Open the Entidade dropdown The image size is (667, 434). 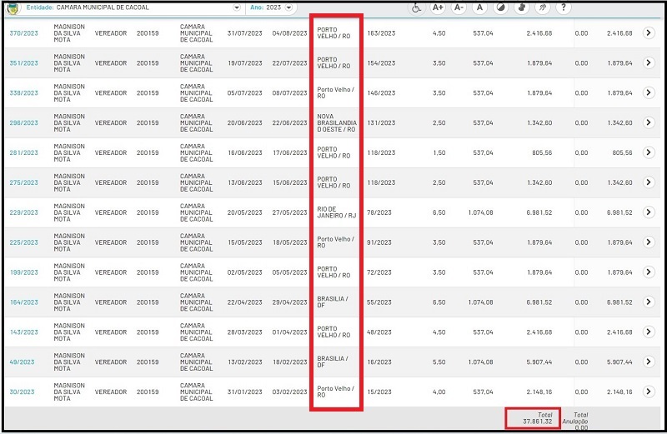236,7
